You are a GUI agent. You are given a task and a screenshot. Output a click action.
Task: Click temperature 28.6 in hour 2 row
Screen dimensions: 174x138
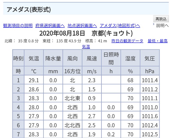[x=34, y=89]
